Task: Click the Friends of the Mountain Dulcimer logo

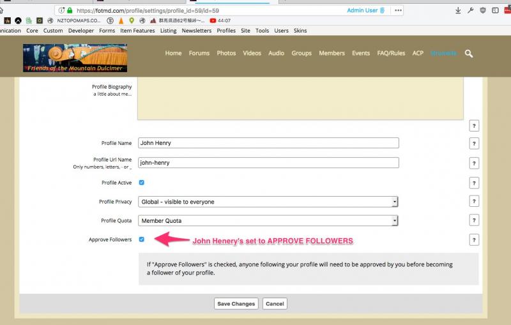Action: tap(75, 58)
